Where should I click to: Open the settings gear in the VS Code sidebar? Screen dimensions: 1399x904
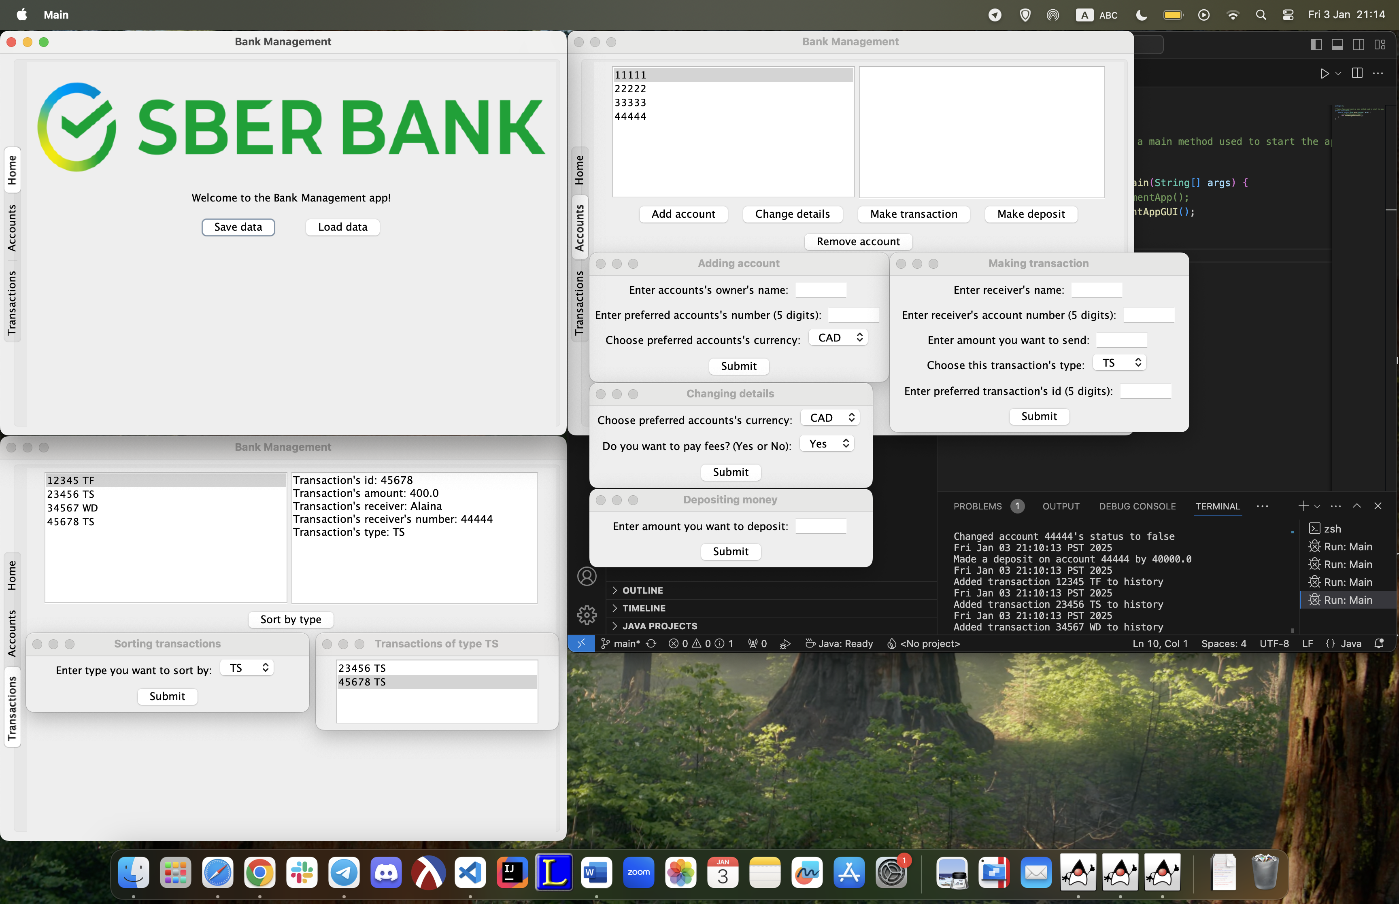pos(587,615)
